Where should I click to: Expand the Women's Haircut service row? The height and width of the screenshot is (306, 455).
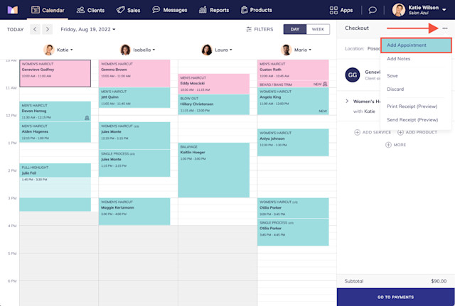pos(347,101)
